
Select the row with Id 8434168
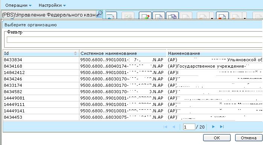[x=133, y=66]
